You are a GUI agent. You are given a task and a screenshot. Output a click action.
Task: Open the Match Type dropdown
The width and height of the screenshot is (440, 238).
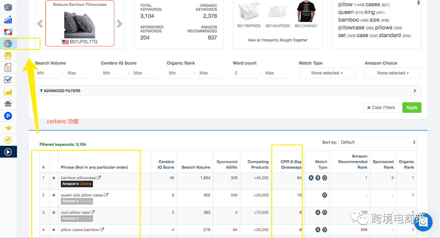click(327, 73)
